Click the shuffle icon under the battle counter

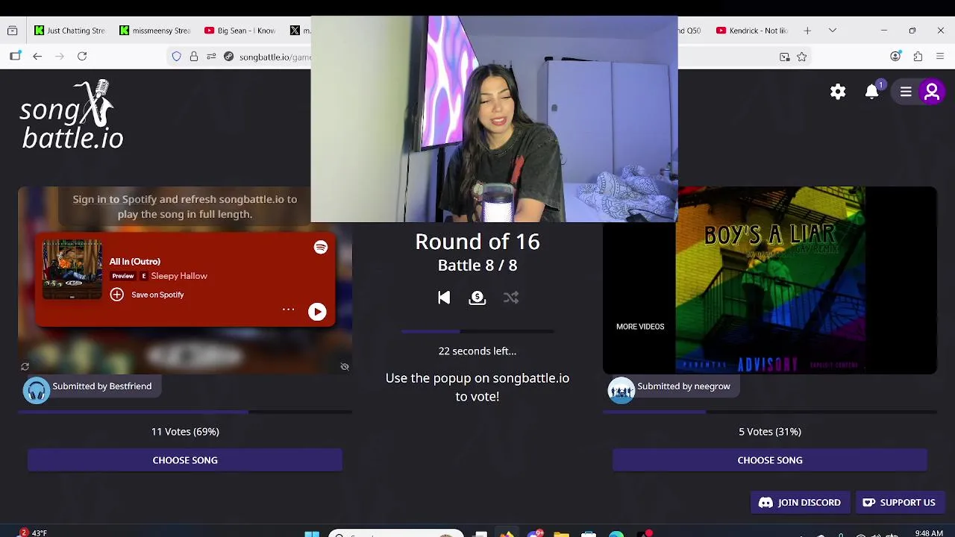[x=511, y=298]
